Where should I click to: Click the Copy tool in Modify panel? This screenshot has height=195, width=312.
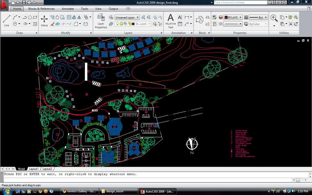coord(52,17)
